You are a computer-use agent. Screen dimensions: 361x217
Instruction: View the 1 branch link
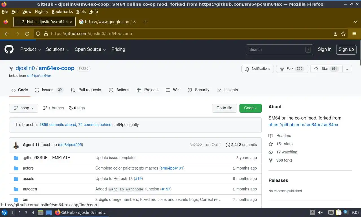[53, 108]
